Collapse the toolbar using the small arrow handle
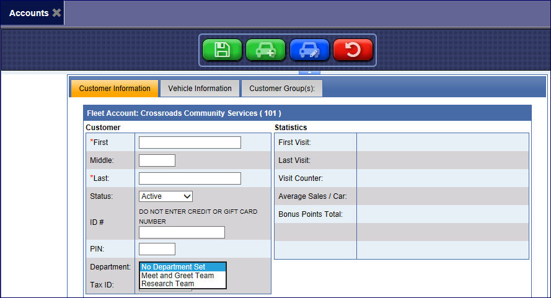 (x=309, y=72)
